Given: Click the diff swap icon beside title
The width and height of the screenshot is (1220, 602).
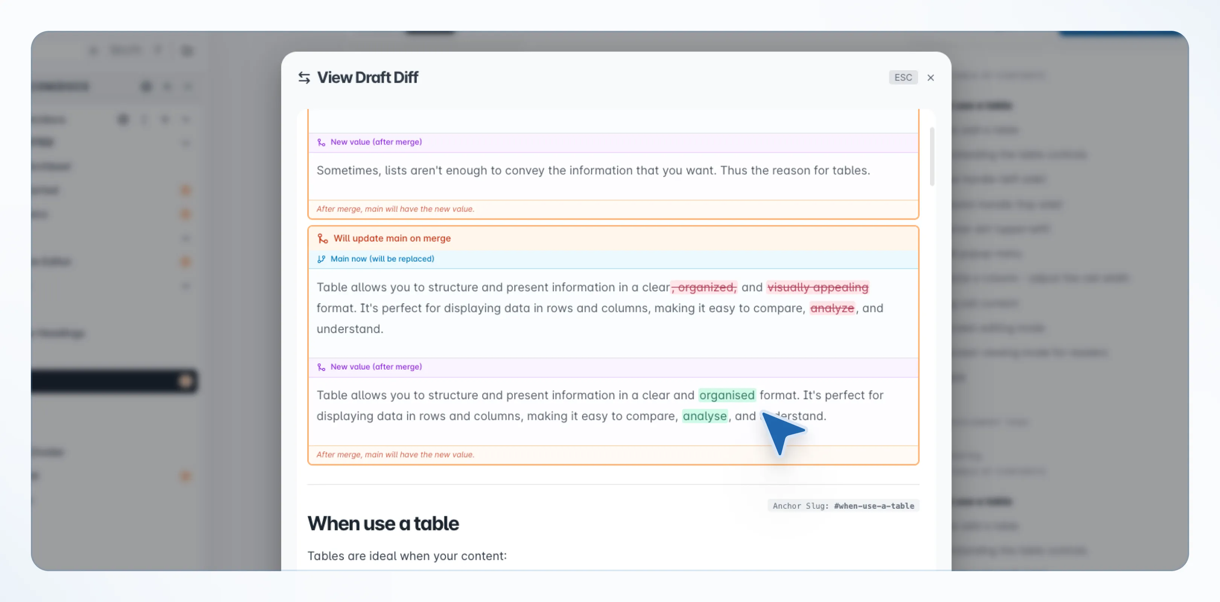Looking at the screenshot, I should point(304,78).
